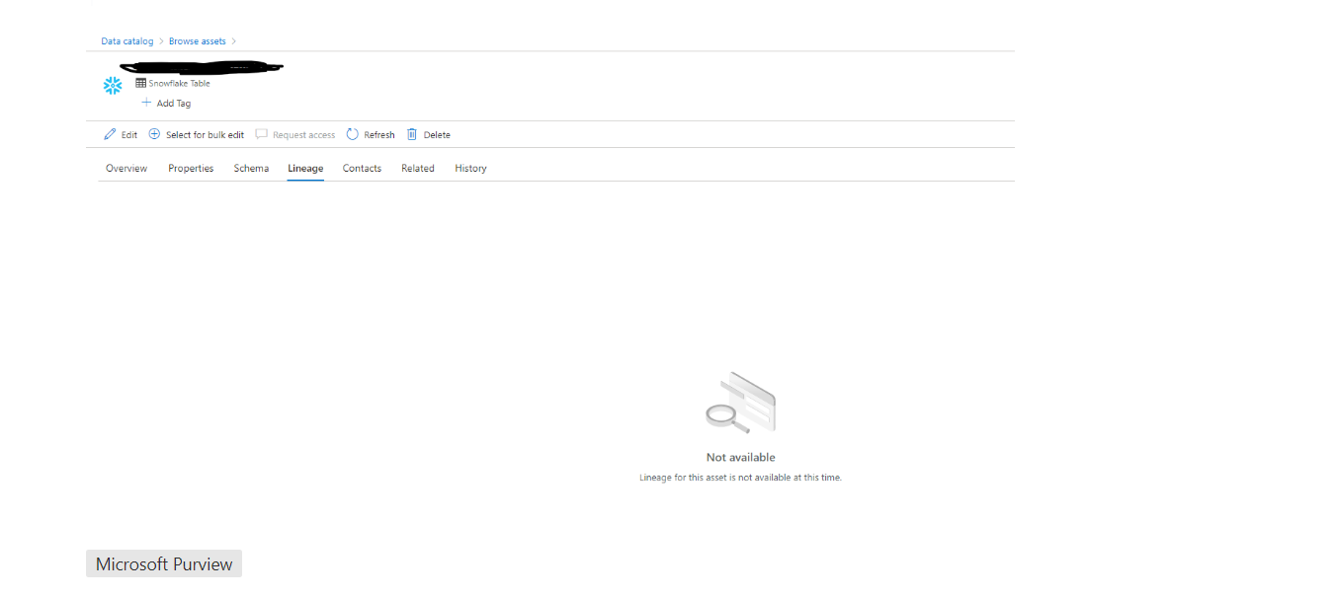Click the chevron after Data catalog
This screenshot has width=1339, height=597.
161,41
